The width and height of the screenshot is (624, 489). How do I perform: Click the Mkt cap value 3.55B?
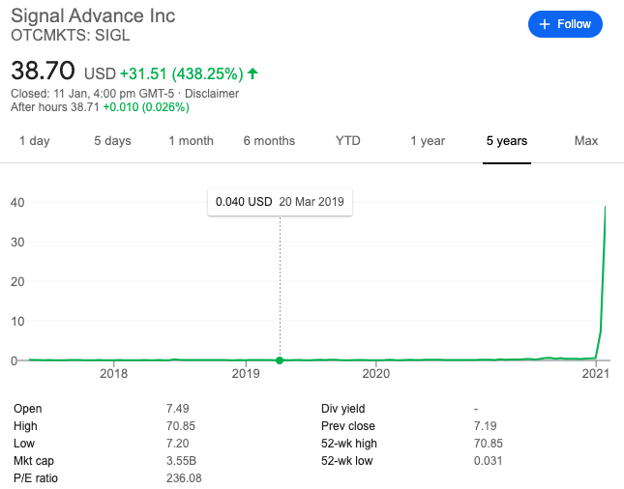182,461
